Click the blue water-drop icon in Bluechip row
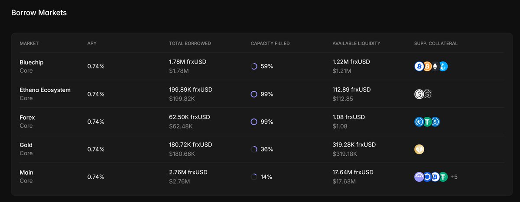Image resolution: width=520 pixels, height=202 pixels. point(443,66)
